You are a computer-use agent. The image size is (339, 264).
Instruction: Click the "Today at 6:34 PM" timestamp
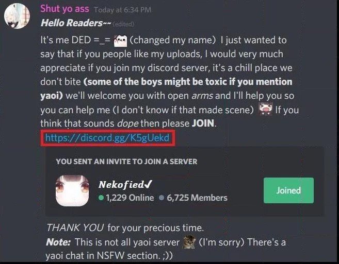(x=123, y=10)
